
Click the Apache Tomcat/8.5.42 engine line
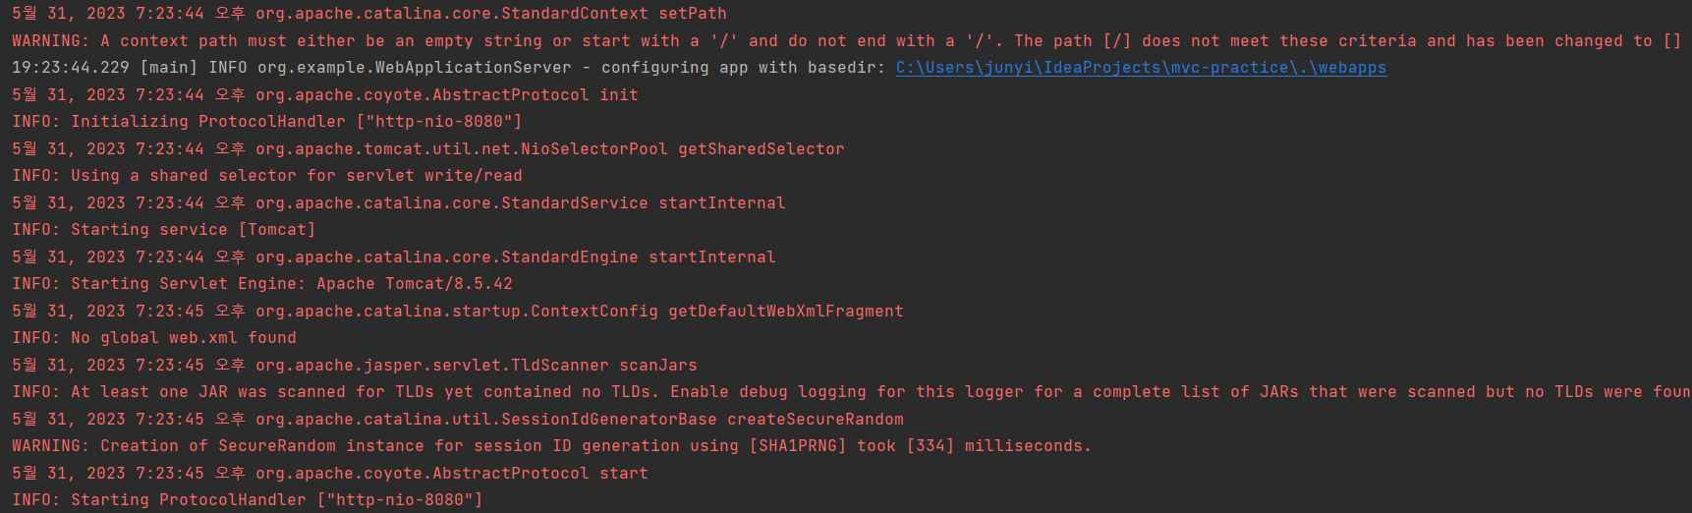(x=262, y=284)
